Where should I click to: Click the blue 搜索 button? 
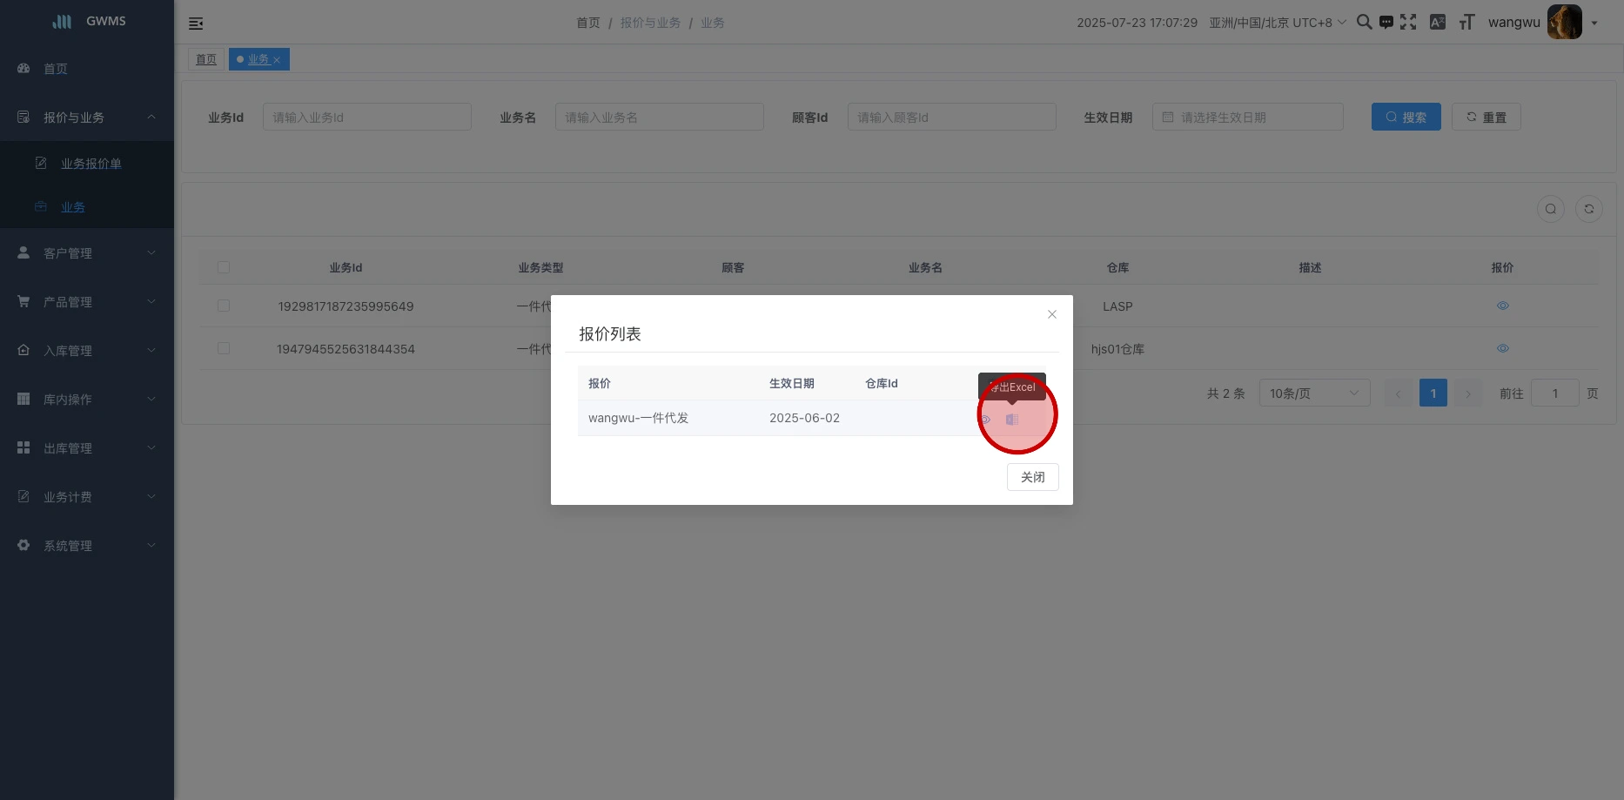(x=1406, y=118)
